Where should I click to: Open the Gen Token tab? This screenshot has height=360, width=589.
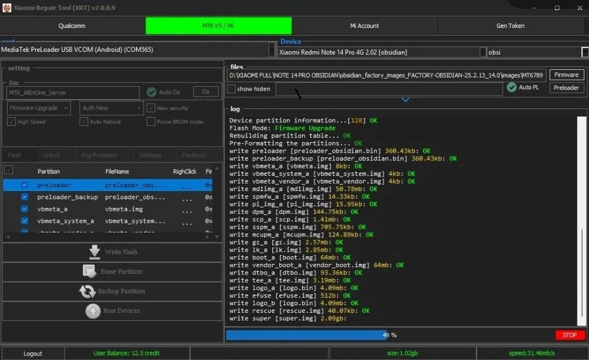pyautogui.click(x=510, y=26)
